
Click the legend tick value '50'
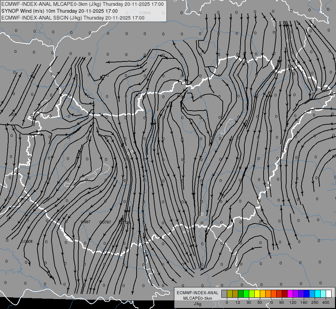pos(260,302)
